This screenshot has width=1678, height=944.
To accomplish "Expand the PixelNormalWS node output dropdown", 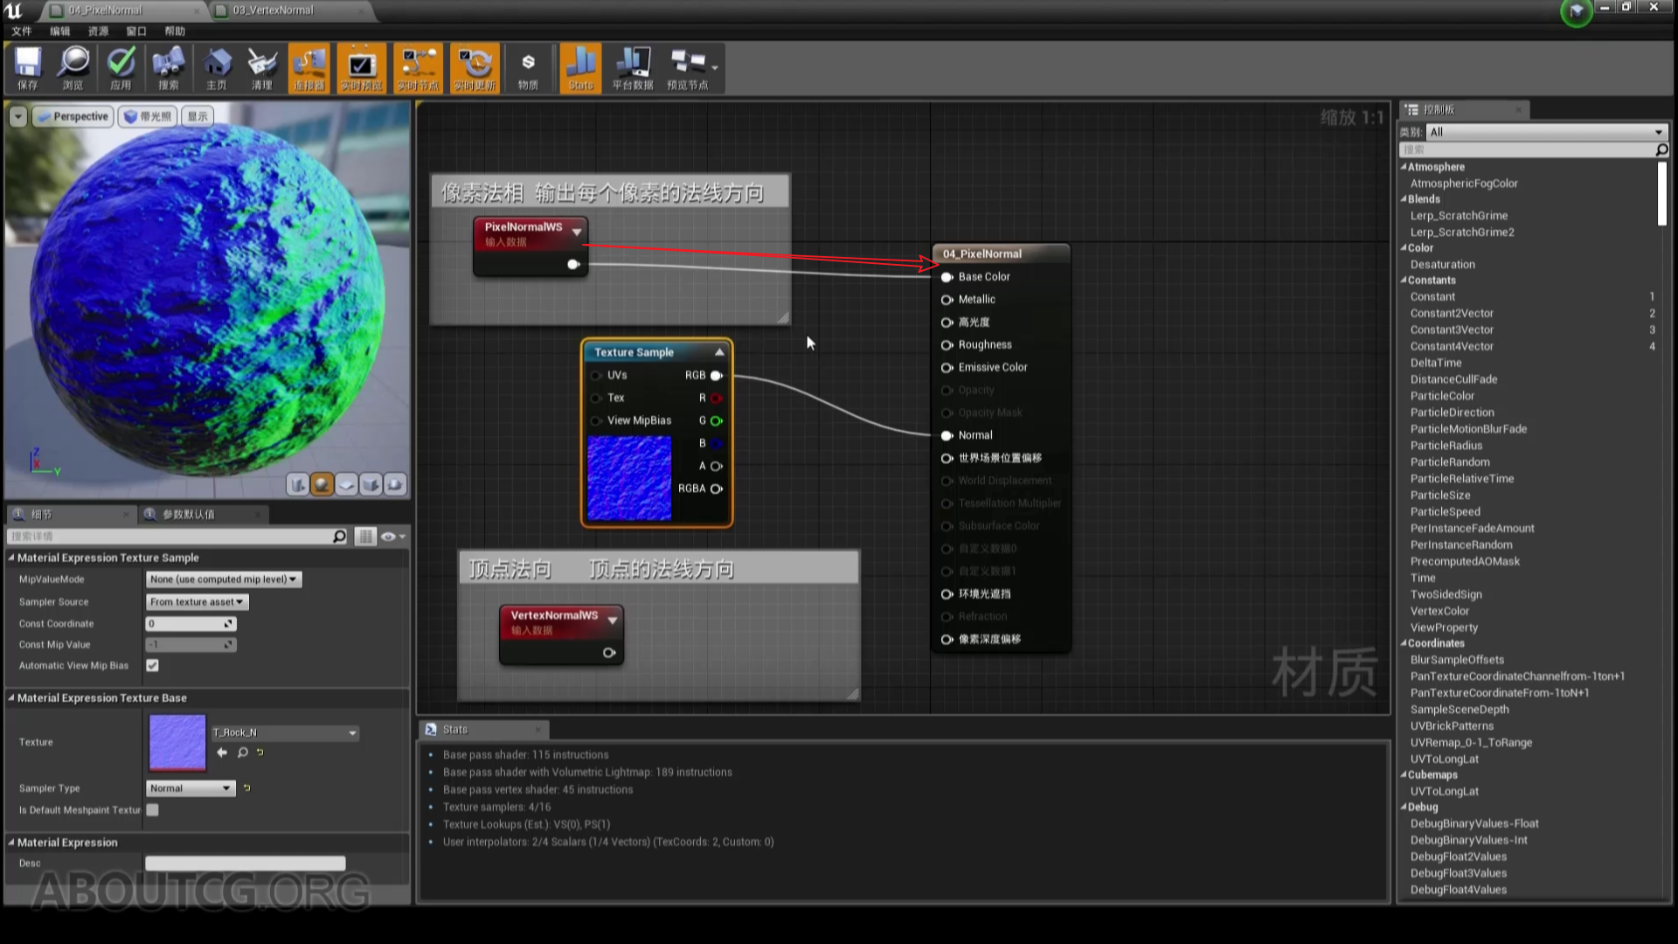I will [x=577, y=232].
